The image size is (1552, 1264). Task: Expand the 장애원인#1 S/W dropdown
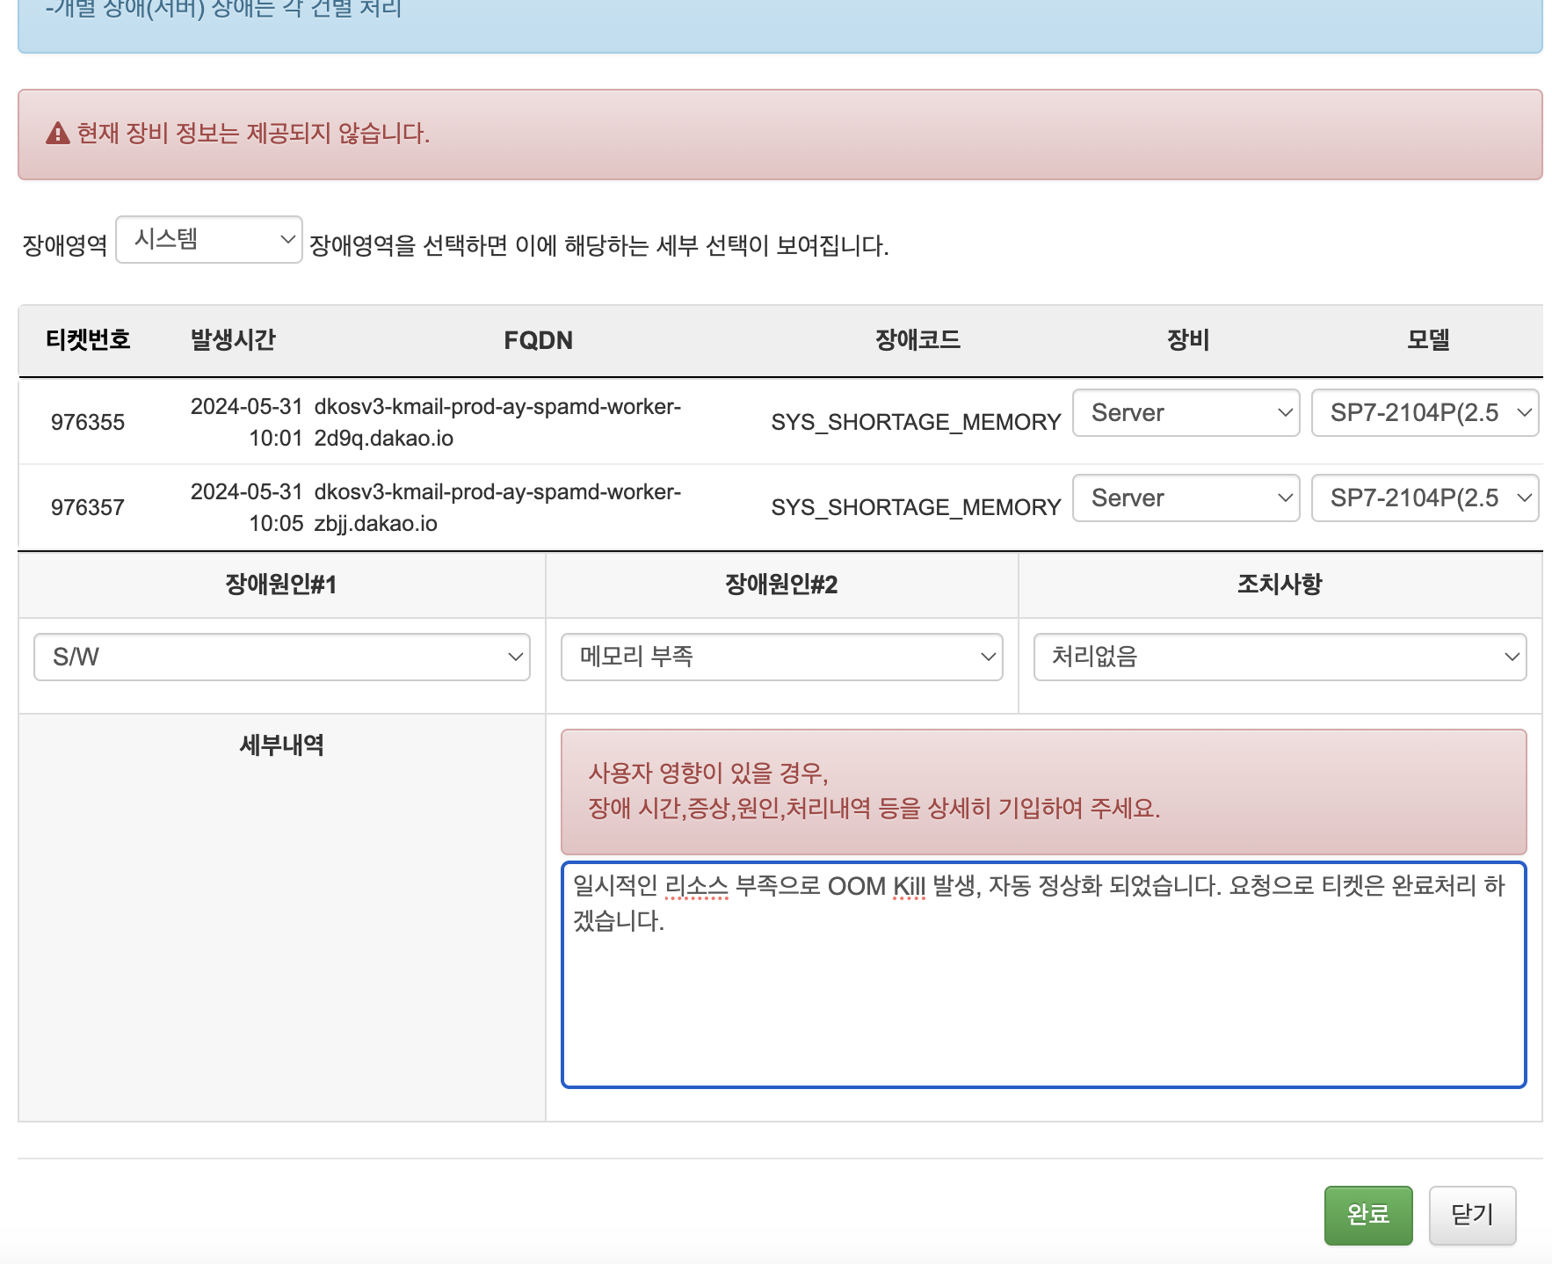click(x=282, y=657)
